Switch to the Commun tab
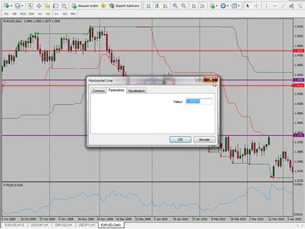This screenshot has height=229, width=305. (98, 91)
